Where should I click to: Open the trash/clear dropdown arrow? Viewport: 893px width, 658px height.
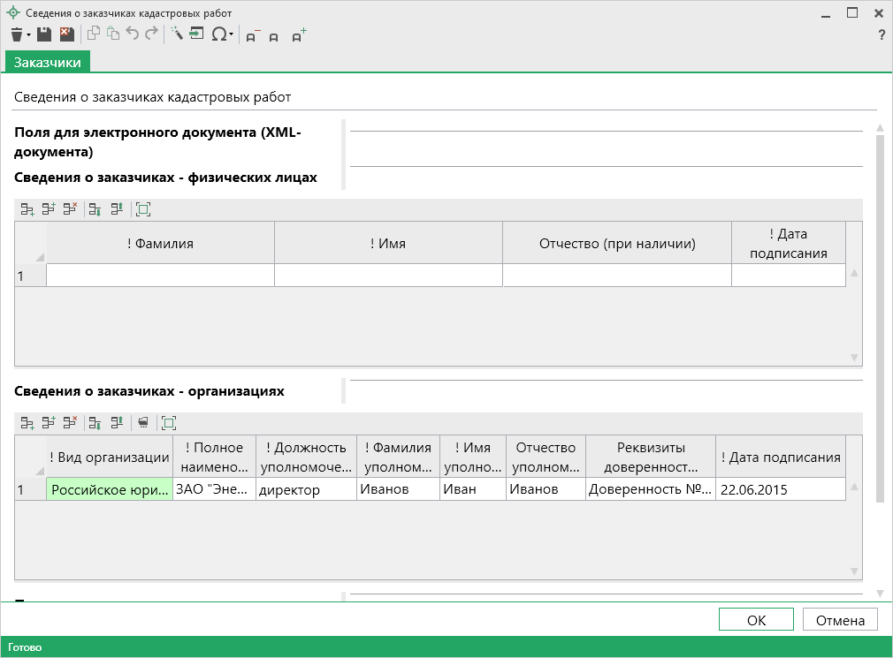tap(28, 35)
